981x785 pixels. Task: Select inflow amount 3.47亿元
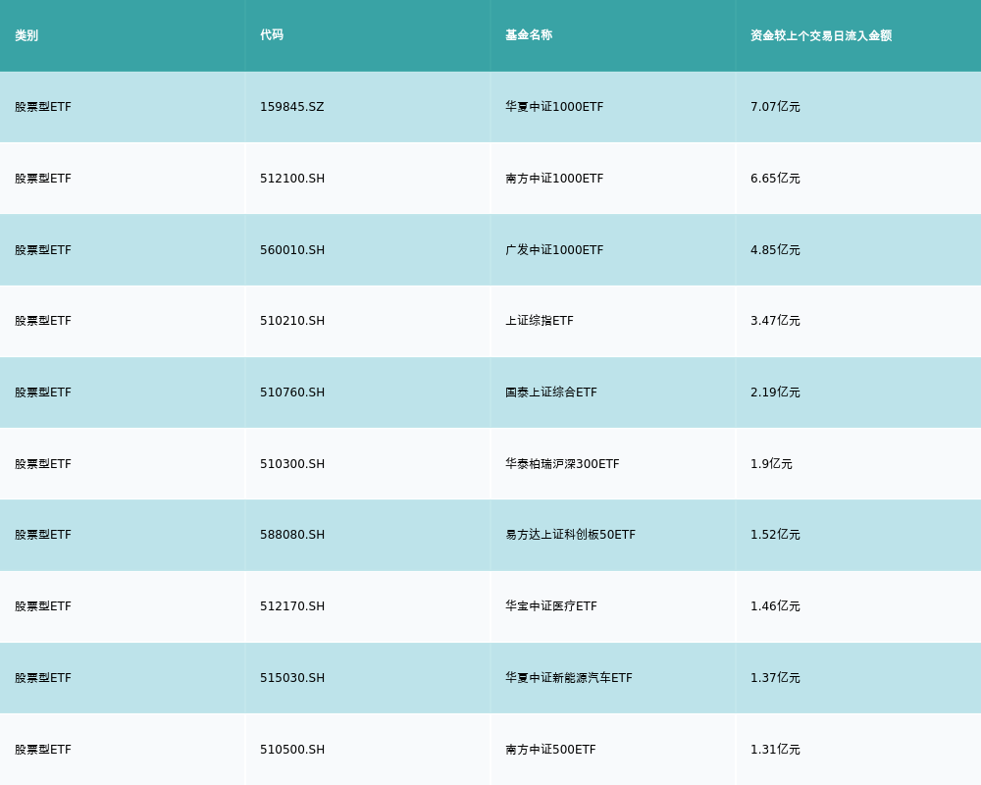775,321
